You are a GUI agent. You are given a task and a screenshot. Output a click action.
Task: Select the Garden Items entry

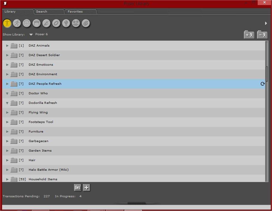tap(133, 150)
